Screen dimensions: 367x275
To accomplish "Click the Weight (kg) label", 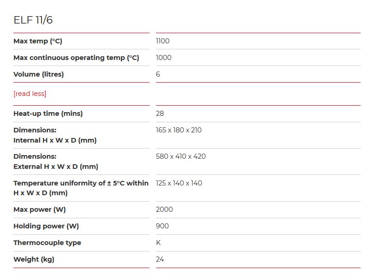I will (34, 259).
